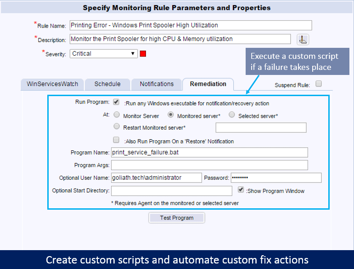Click the description editor icon beside Description field
Screen dimensions: 354x269
pos(303,40)
